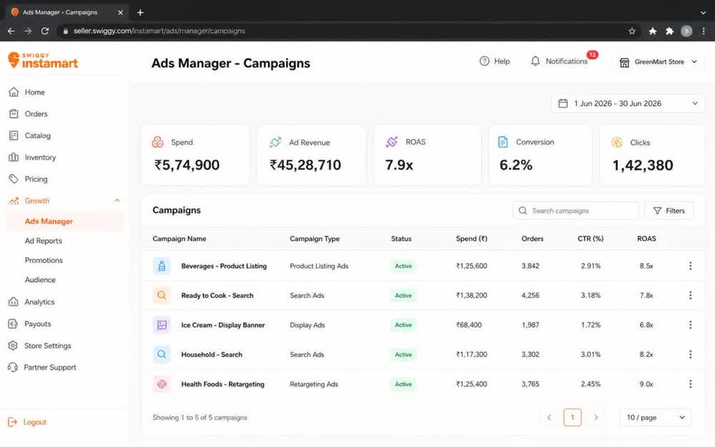Open the browser extensions puzzle icon
This screenshot has height=447, width=715.
[x=669, y=31]
